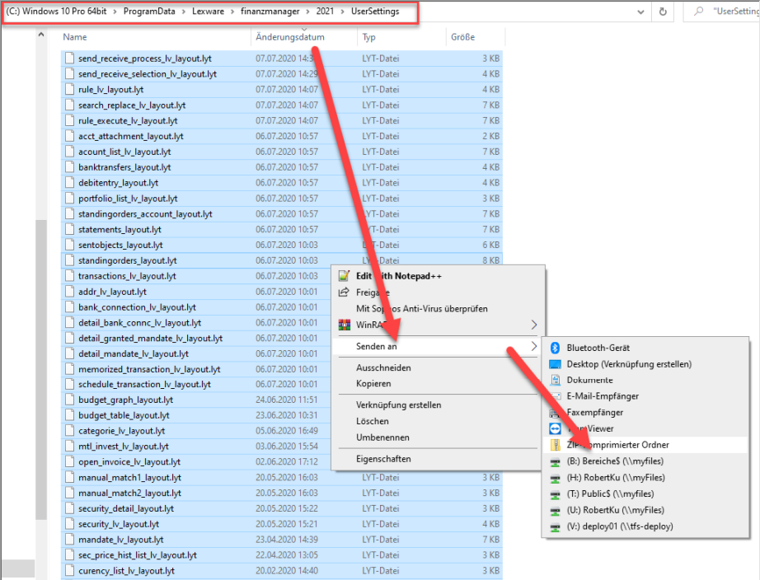Click (C:) Windows 10 Pro 64bit breadcrumb
Image resolution: width=760 pixels, height=580 pixels.
pyautogui.click(x=56, y=12)
